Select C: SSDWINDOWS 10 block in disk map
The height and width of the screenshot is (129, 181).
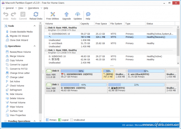(x=81, y=74)
